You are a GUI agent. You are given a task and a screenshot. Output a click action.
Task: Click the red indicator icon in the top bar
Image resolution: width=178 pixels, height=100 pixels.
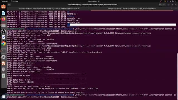(x=161, y=1)
